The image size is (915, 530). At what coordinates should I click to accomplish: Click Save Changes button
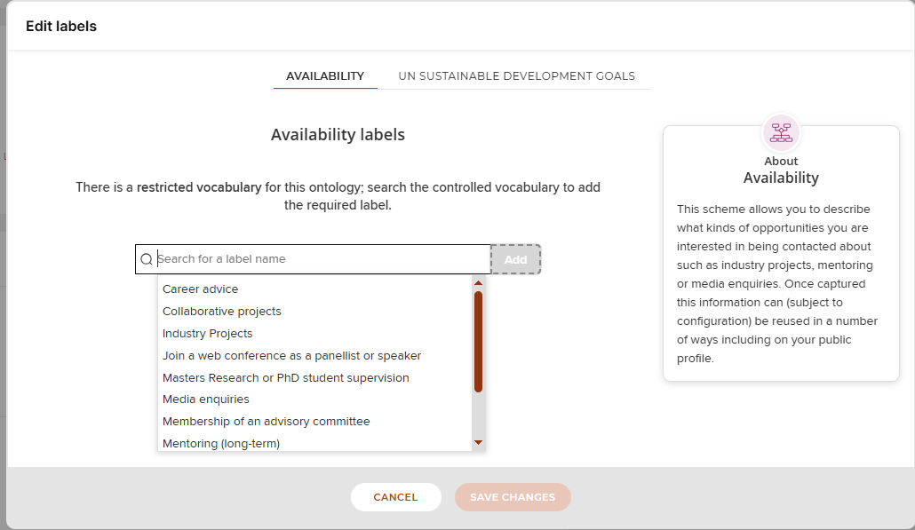coord(513,497)
